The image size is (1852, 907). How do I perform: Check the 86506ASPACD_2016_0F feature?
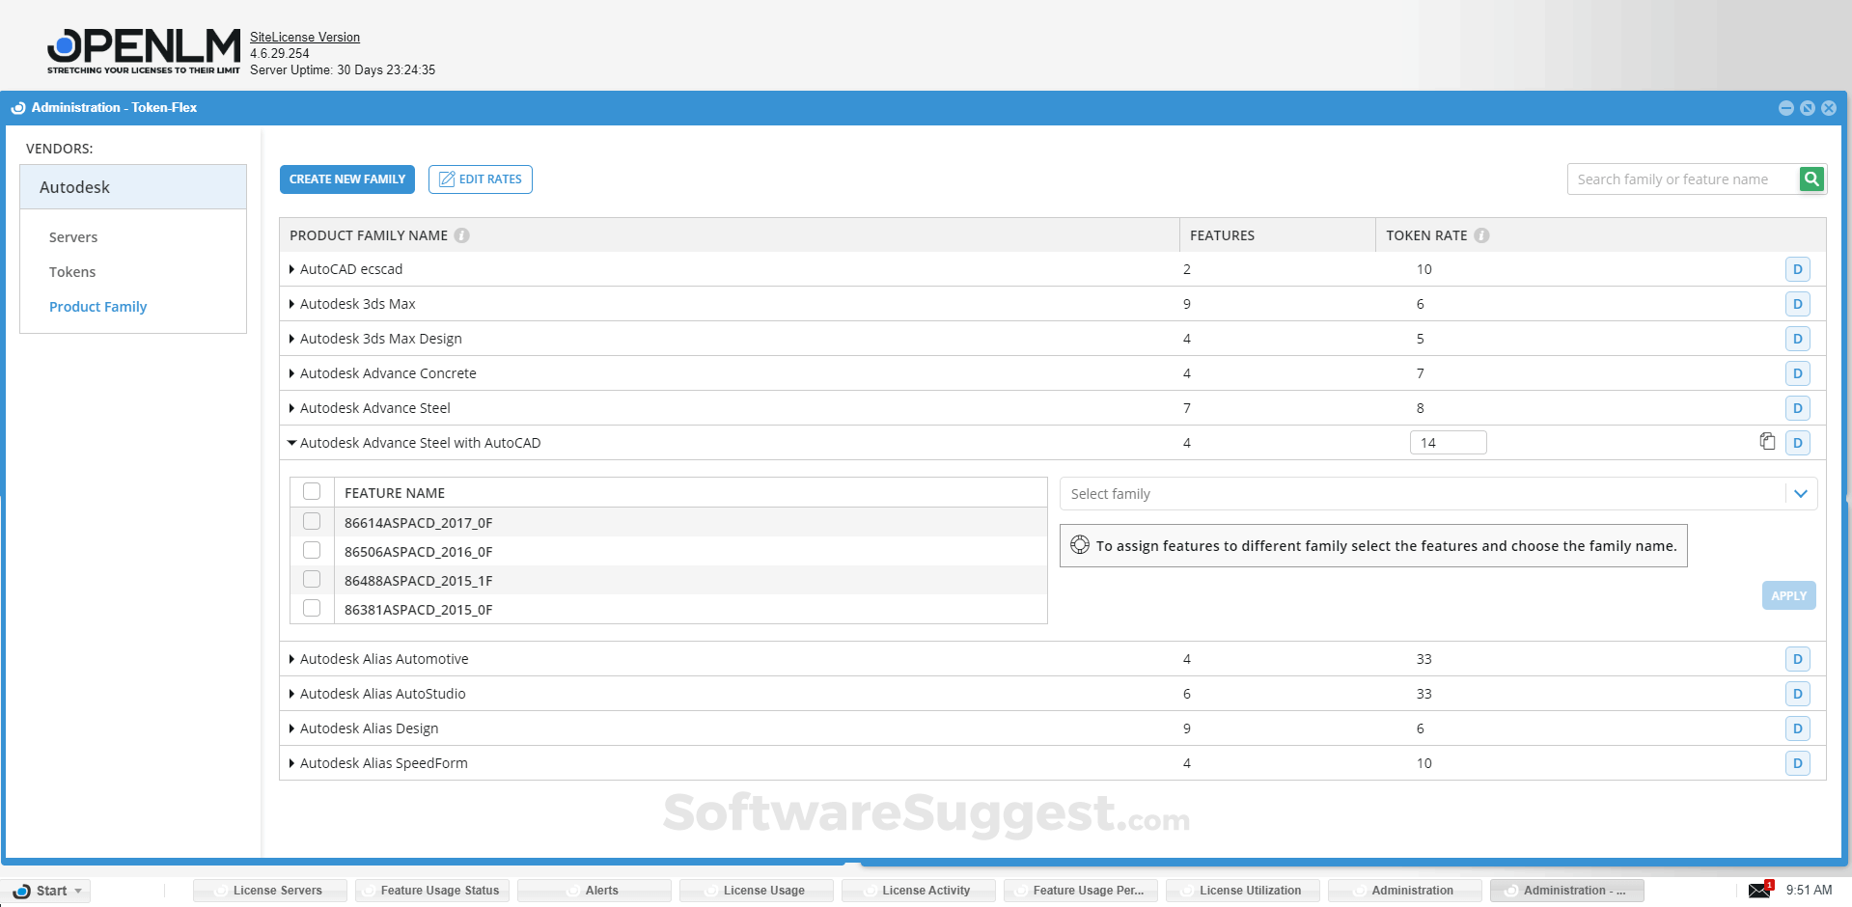[312, 550]
